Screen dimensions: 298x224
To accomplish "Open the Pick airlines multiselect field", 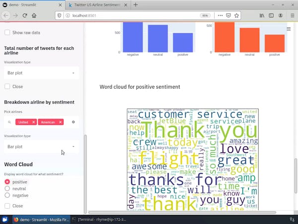I will coord(41,122).
